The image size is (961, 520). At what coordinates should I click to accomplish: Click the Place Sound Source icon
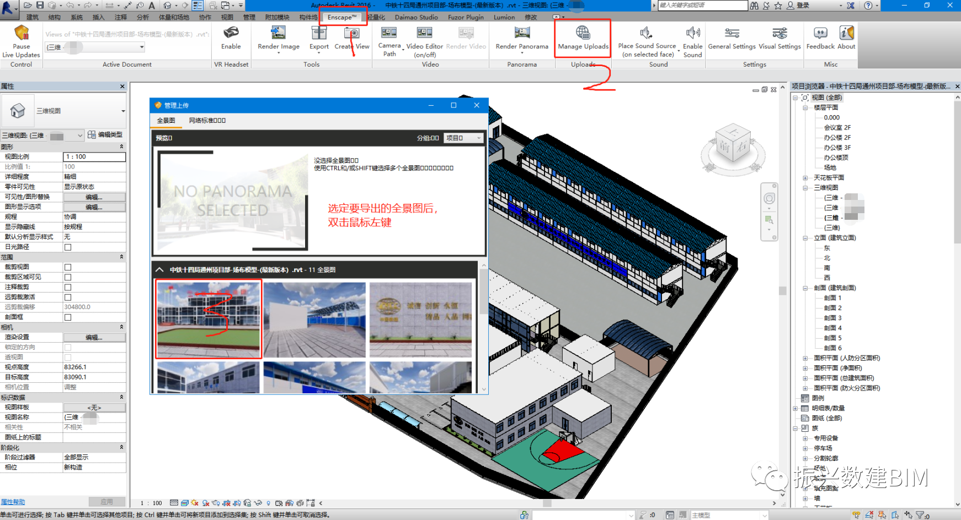pos(646,32)
